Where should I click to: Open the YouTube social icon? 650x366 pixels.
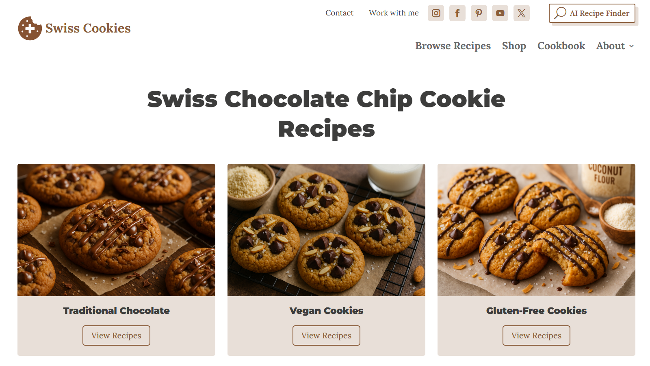pyautogui.click(x=500, y=13)
